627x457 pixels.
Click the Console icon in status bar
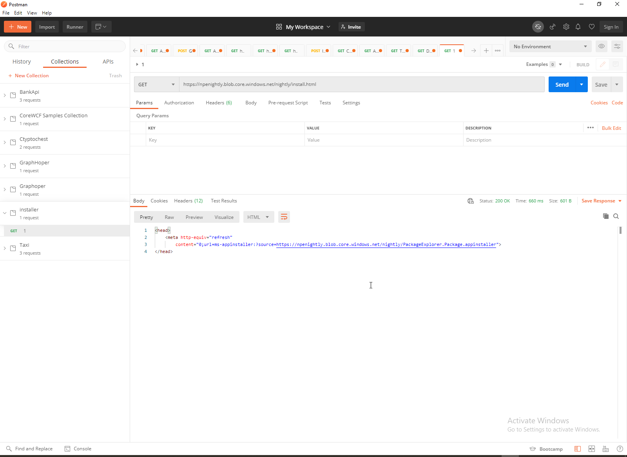(67, 449)
